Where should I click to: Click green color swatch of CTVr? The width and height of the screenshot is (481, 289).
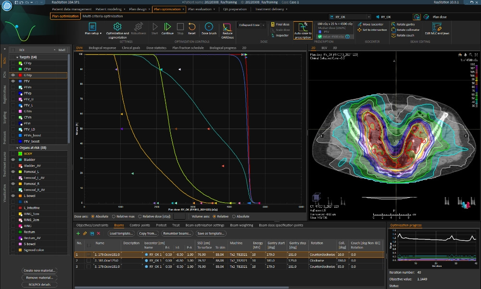tap(20, 69)
